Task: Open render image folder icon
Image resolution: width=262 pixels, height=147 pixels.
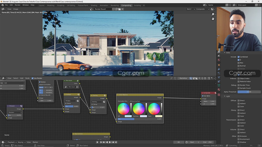Action: pyautogui.click(x=119, y=9)
